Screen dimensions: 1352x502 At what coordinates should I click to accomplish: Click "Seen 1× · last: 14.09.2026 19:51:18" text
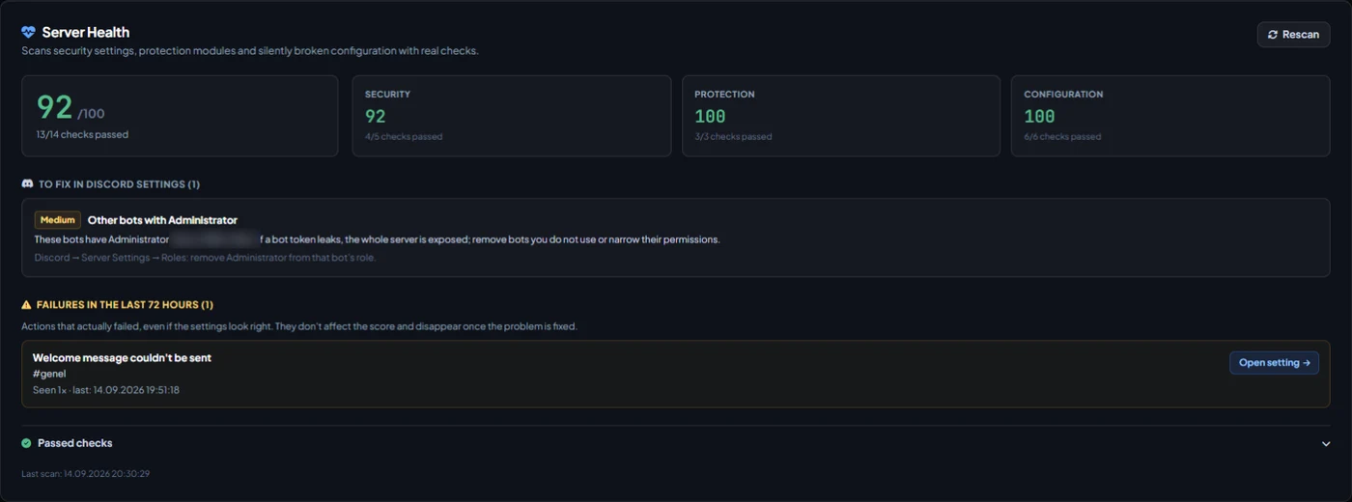pyautogui.click(x=106, y=390)
